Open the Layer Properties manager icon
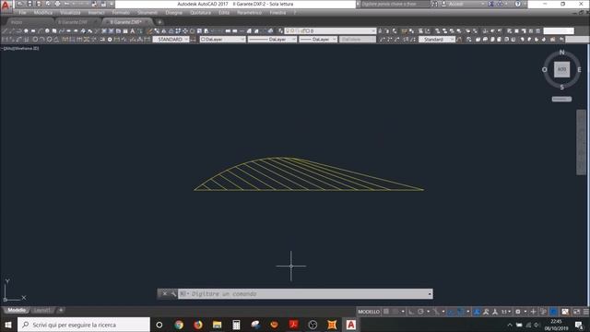Screen dimensions: 590x332 280,30
